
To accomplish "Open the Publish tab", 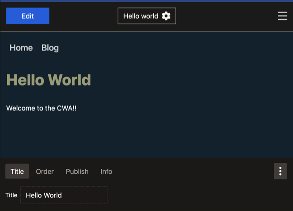I will 77,171.
